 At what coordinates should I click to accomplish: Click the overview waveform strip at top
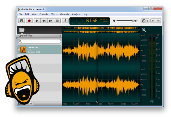point(101,30)
